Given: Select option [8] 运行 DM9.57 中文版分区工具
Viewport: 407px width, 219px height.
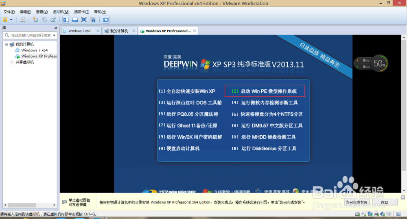Looking at the screenshot, I should [x=267, y=126].
